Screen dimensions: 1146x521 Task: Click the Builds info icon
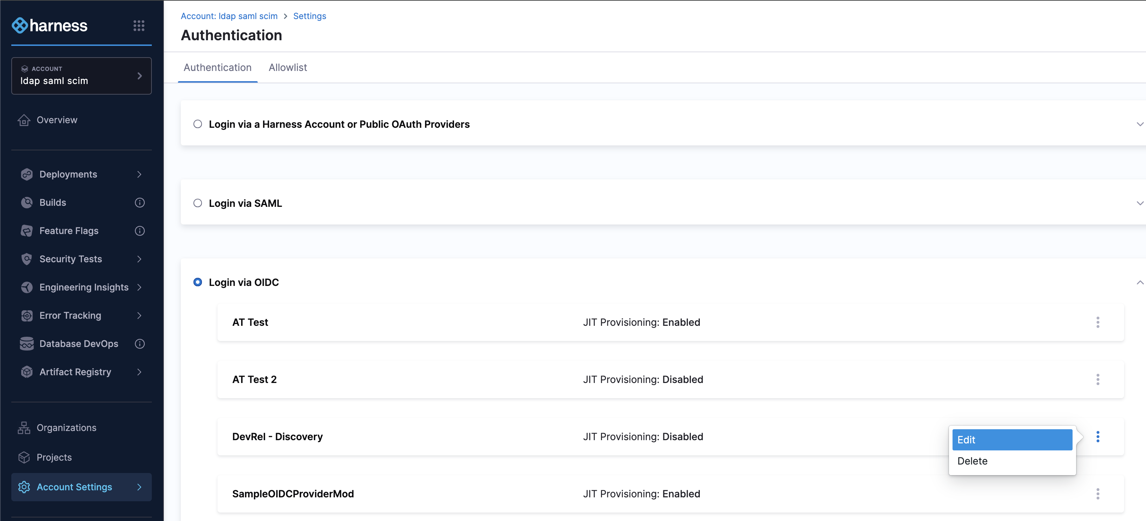pyautogui.click(x=140, y=203)
